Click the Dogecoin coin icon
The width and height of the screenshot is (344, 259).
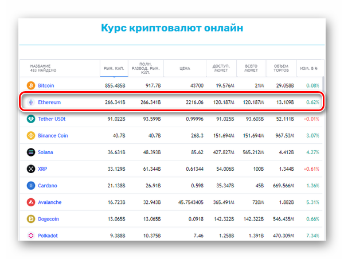[x=31, y=219]
